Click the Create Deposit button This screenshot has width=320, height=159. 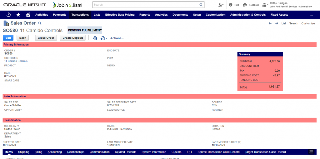click(x=72, y=38)
